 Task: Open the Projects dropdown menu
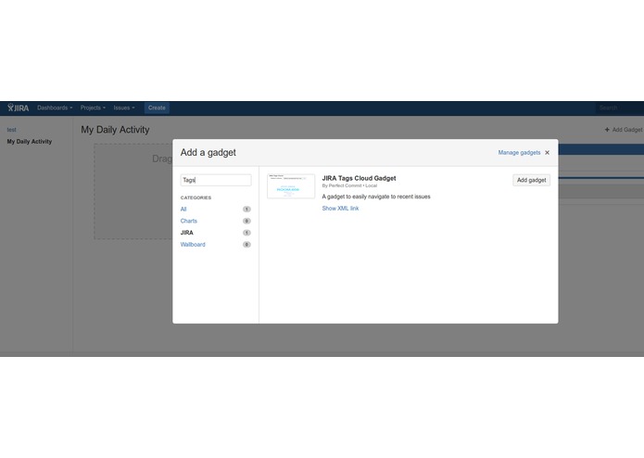[x=93, y=108]
